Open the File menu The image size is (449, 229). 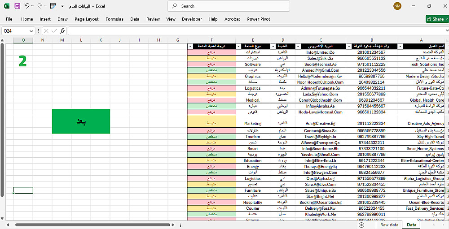point(9,19)
